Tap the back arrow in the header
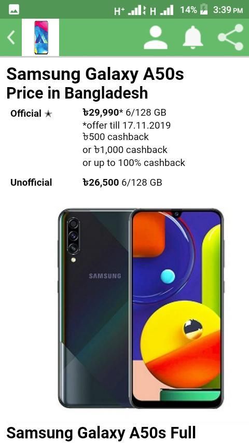The image size is (249, 443). point(11,37)
